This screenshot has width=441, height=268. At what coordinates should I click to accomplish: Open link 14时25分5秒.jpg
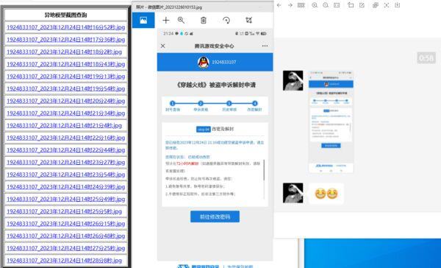click(64, 211)
